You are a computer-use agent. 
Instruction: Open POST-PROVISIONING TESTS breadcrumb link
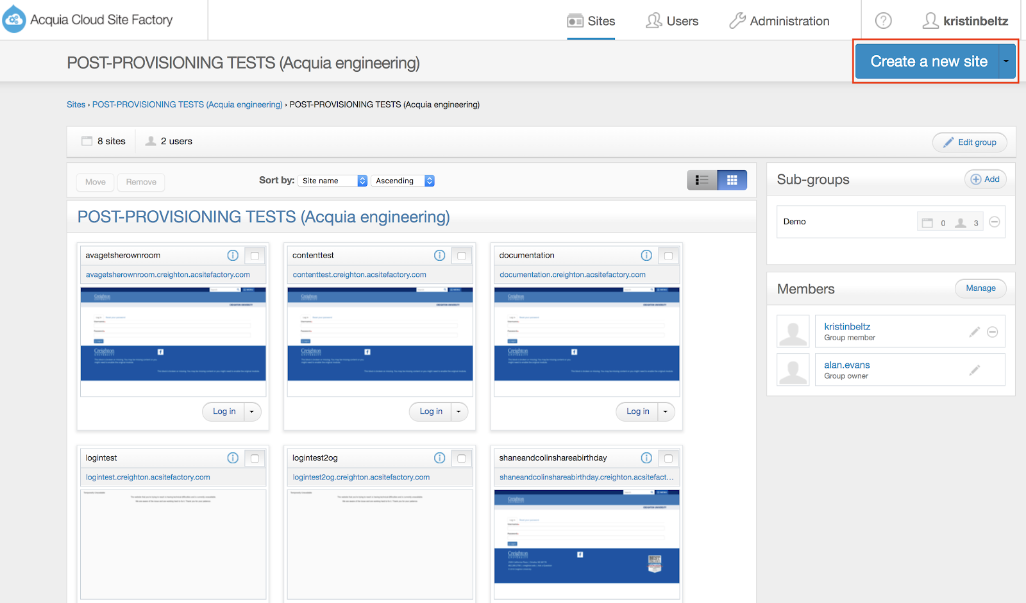tap(187, 104)
